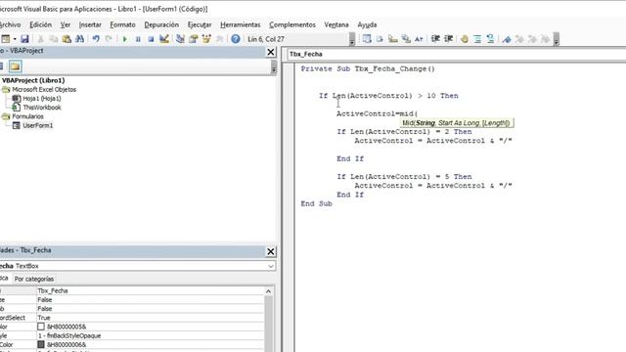
Task: Click the List Constants icon
Action: pos(380,39)
